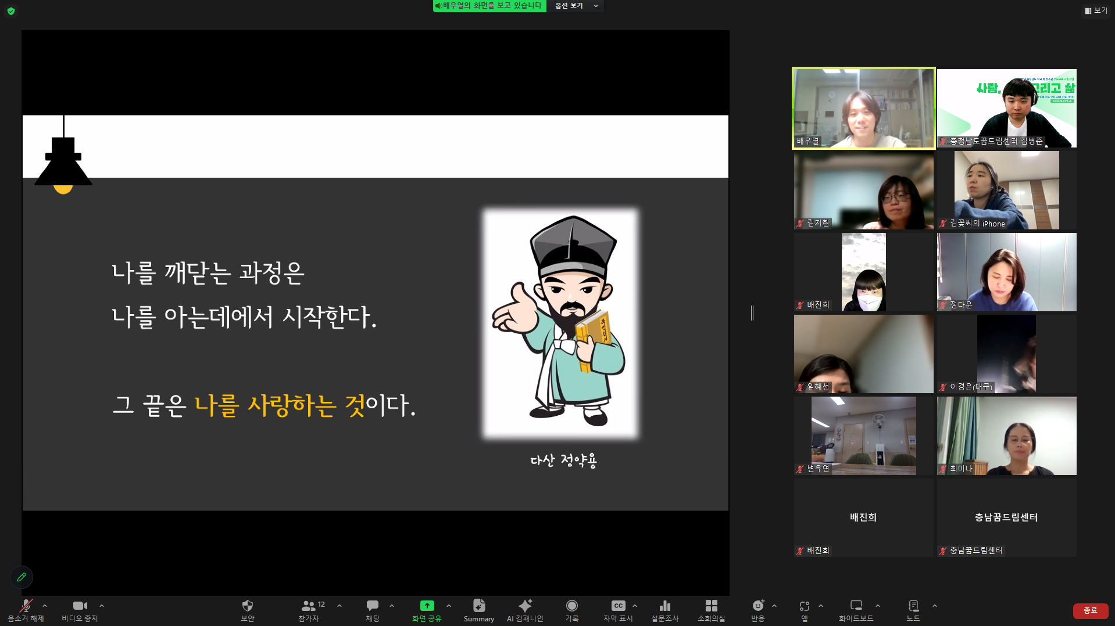Open 소회의실 breakout rooms
Screen dimensions: 1115x626
tap(711, 610)
